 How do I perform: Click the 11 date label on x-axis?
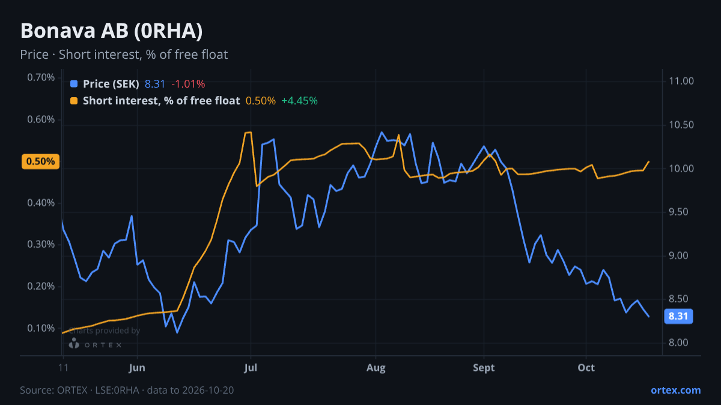(63, 367)
